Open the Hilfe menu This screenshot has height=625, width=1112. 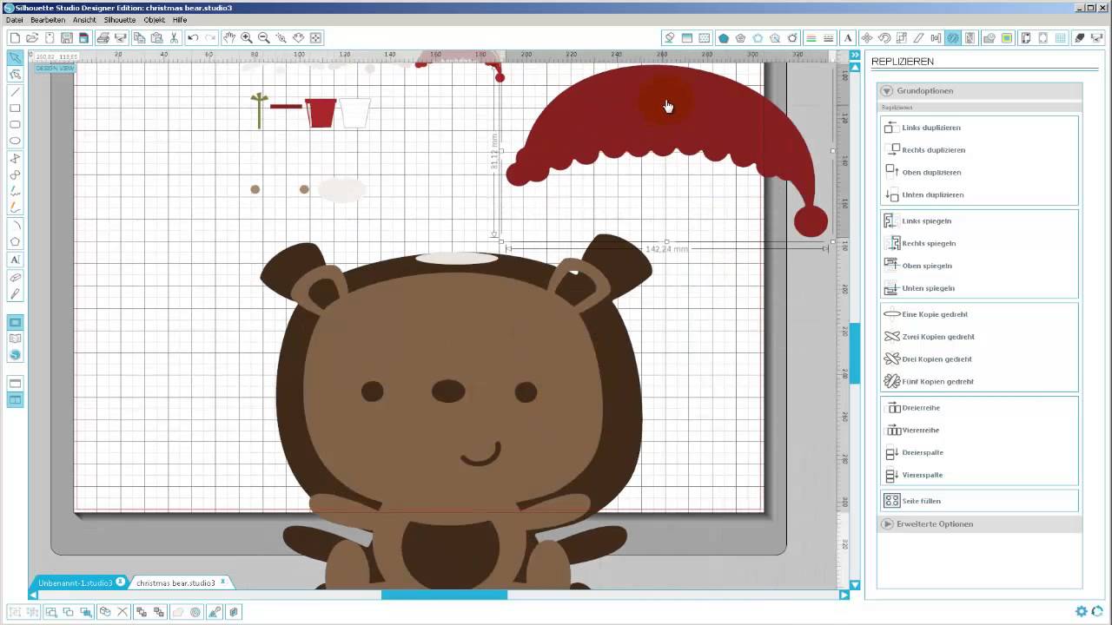tap(180, 20)
